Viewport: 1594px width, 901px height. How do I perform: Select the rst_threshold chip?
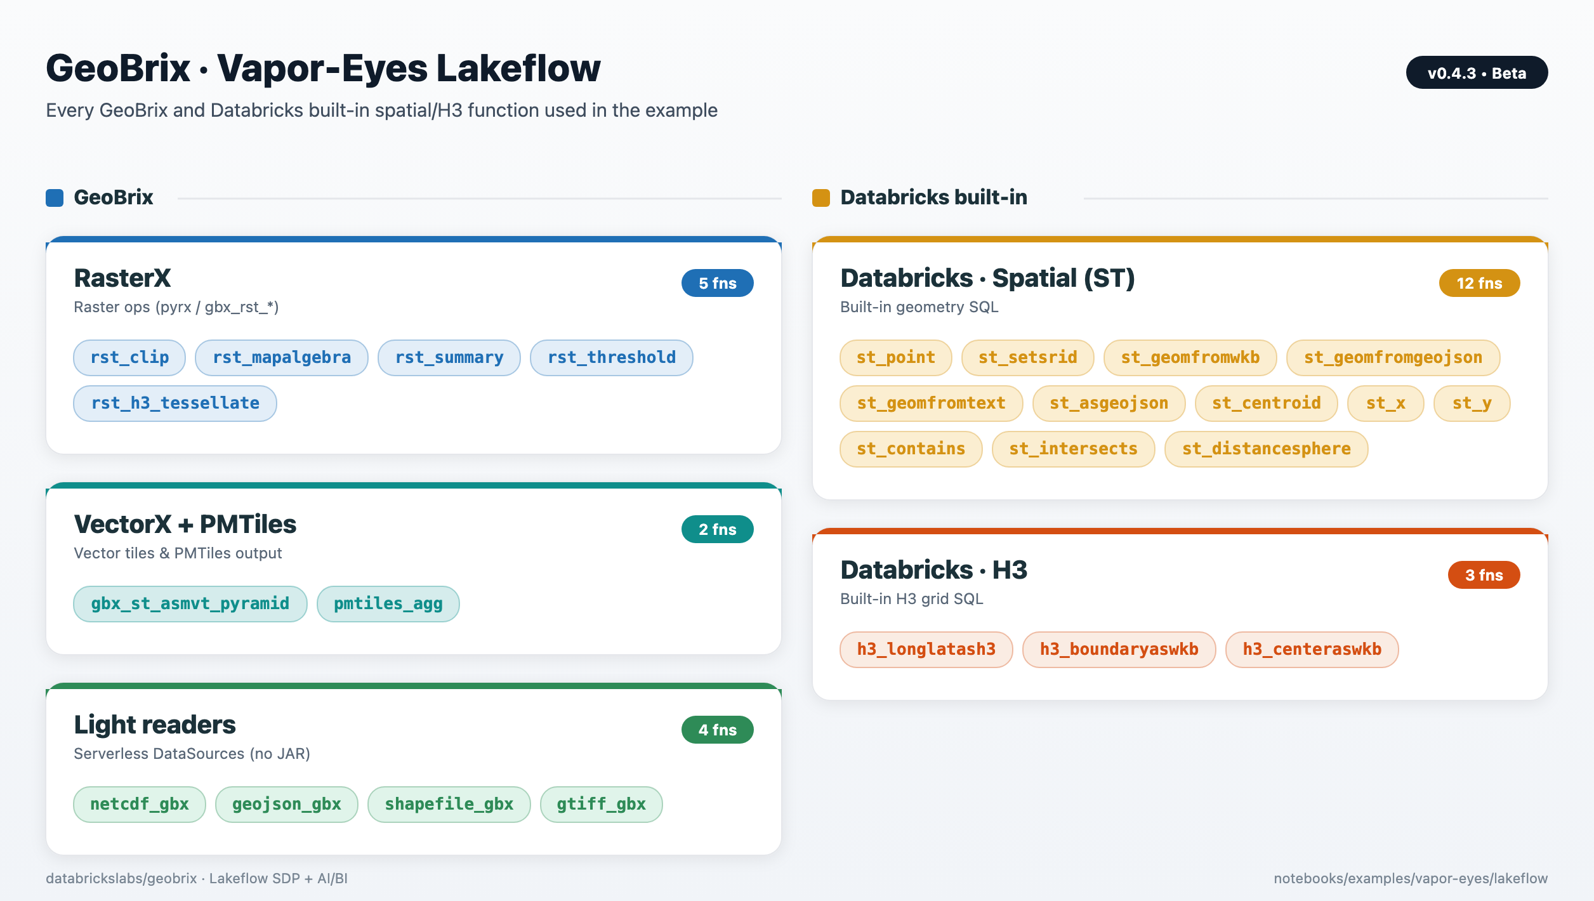pyautogui.click(x=612, y=358)
